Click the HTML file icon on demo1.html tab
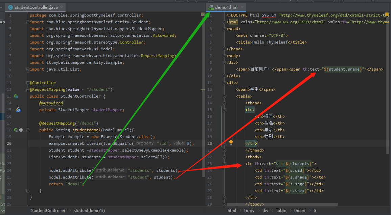 (x=211, y=6)
